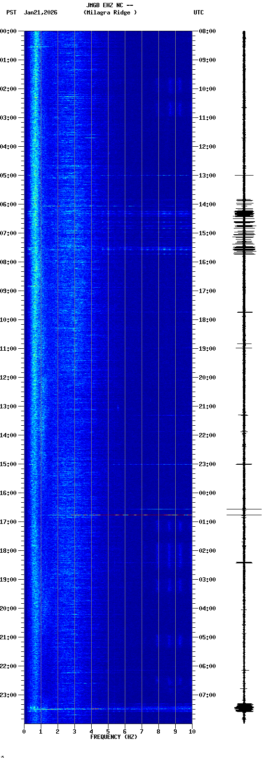Click the '(Milagra Ridge )' subtitle

(x=110, y=13)
